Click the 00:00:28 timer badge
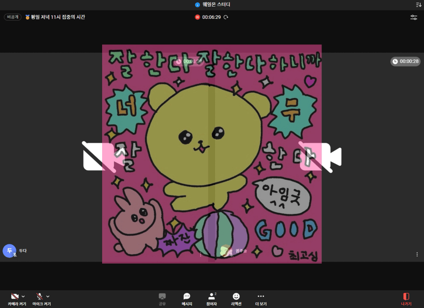Screen dimensions: 424x308 click(x=405, y=61)
